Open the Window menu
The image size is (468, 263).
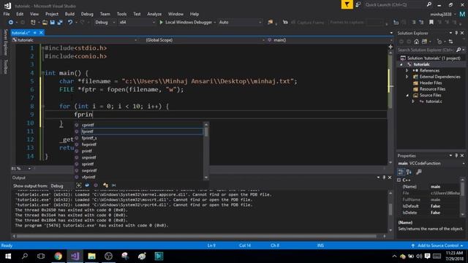pos(175,14)
